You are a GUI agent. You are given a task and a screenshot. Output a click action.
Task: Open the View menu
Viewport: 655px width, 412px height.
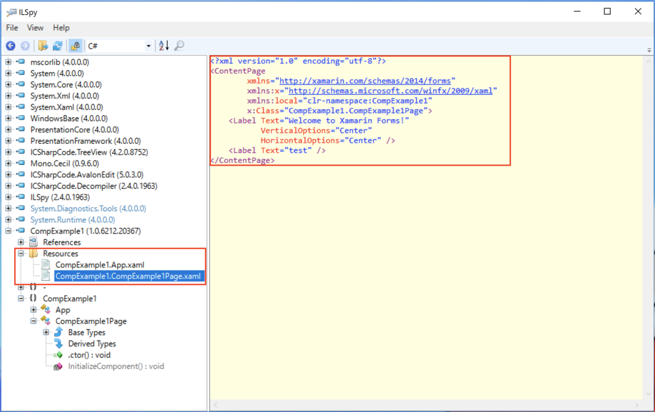pos(35,28)
